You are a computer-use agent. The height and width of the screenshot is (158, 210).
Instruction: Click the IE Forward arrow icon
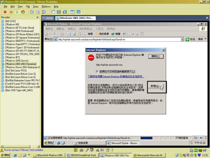click(62, 34)
